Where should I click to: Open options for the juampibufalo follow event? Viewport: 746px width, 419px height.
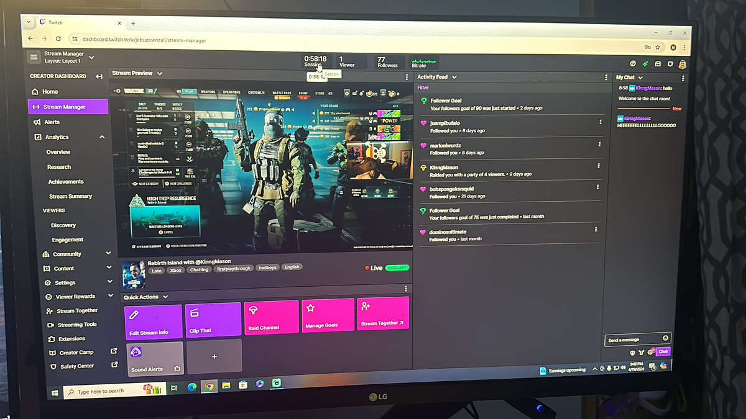600,123
